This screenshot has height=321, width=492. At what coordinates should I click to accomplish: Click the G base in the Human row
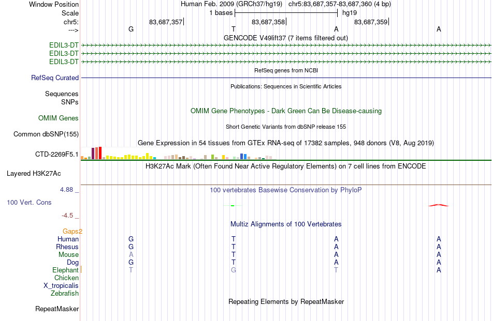pos(131,239)
